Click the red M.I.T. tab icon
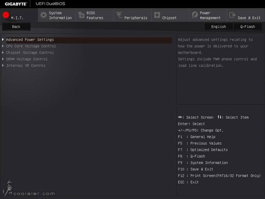Image resolution: width=265 pixels, height=199 pixels. (x=6, y=15)
